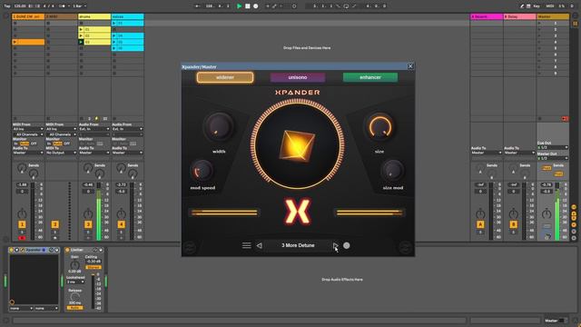This screenshot has height=327, width=581.
Task: Click the mod speed knob in Xpander
Action: (x=202, y=171)
